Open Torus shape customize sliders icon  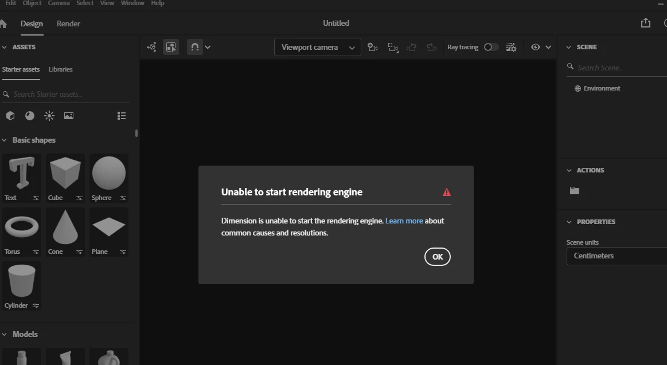tap(36, 252)
